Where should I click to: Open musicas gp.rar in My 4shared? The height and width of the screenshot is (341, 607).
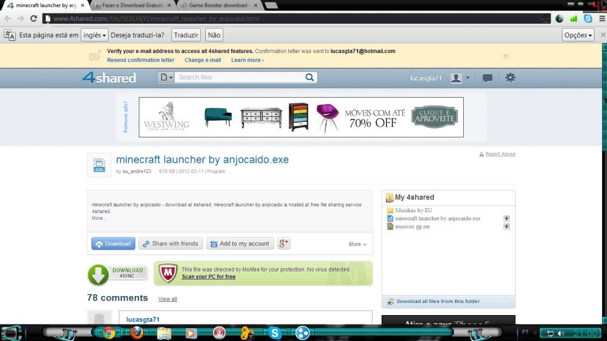click(x=413, y=226)
